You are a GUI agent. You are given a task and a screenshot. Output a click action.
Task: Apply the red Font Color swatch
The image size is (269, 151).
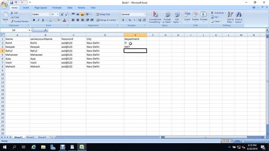pyautogui.click(x=64, y=20)
